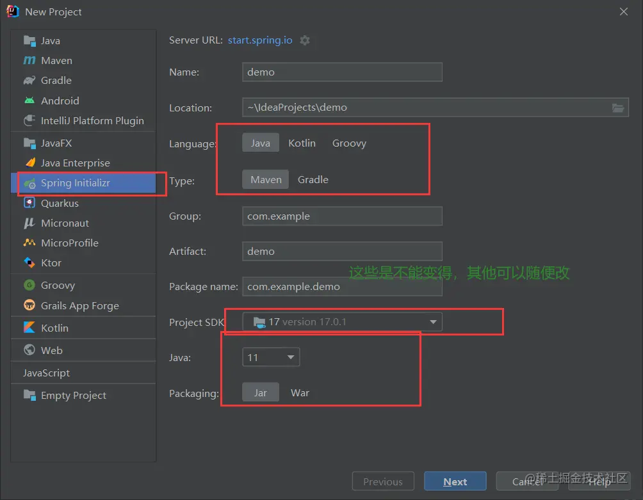Click into the Package name field

pos(343,286)
